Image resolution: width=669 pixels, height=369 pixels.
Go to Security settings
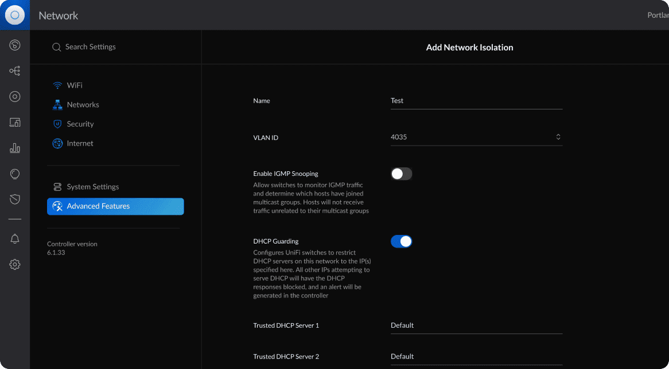click(80, 124)
